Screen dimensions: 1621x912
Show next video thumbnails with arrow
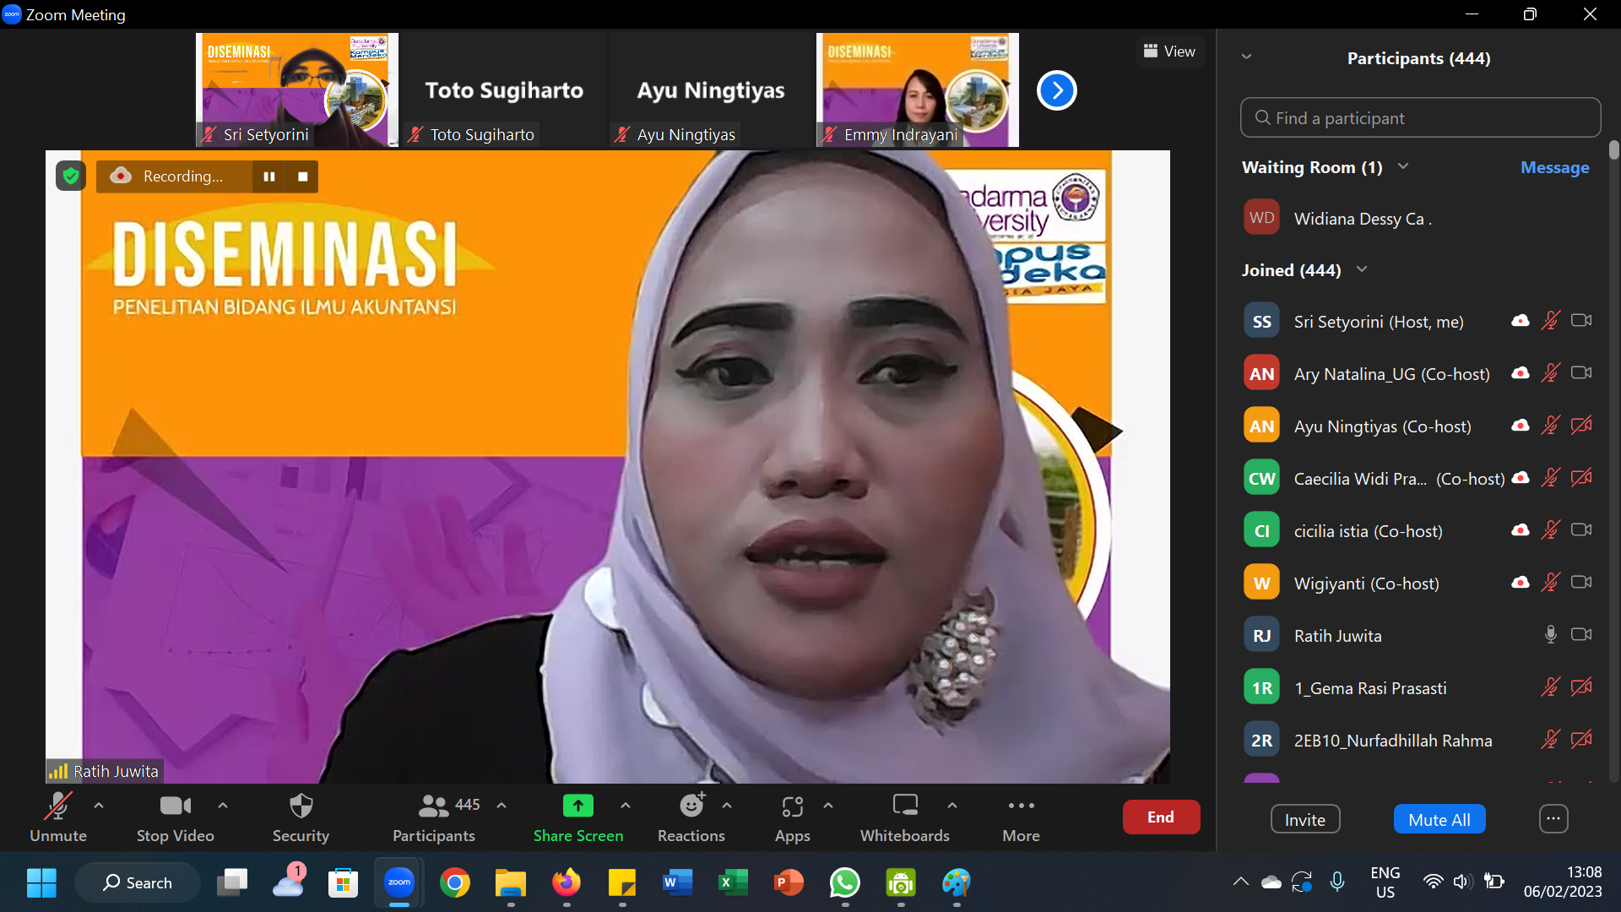(1056, 90)
